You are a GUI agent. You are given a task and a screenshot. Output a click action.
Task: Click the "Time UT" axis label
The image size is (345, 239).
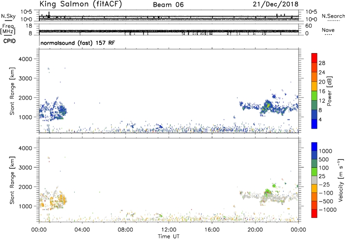coord(169,236)
